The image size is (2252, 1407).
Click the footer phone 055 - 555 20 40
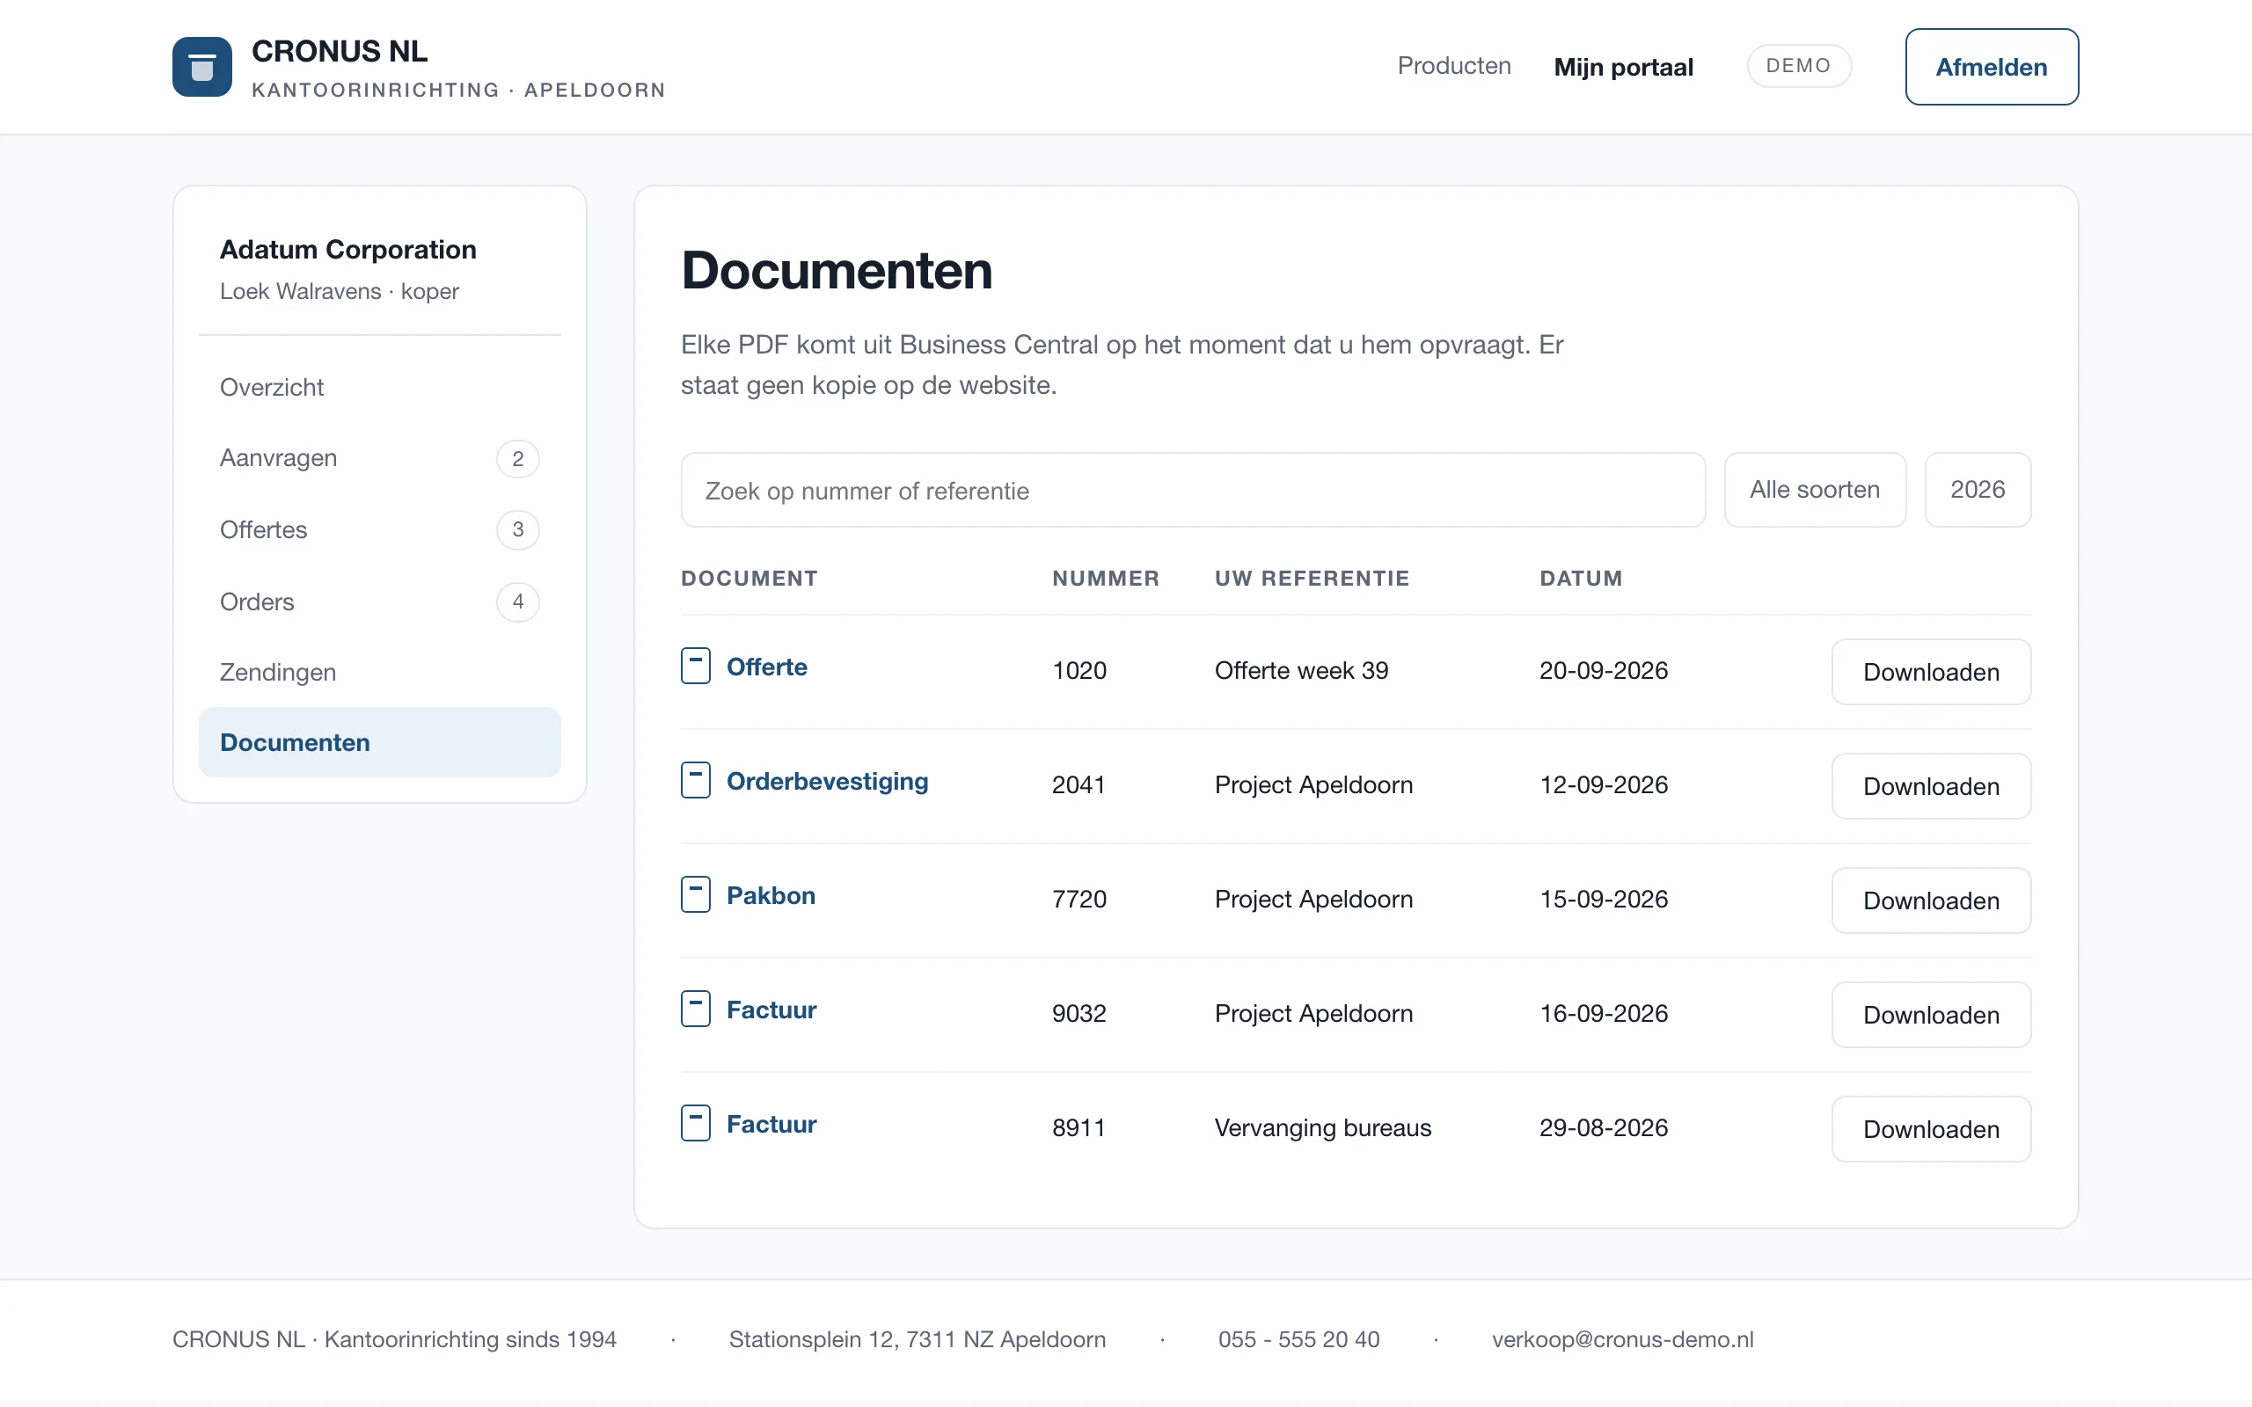tap(1298, 1340)
